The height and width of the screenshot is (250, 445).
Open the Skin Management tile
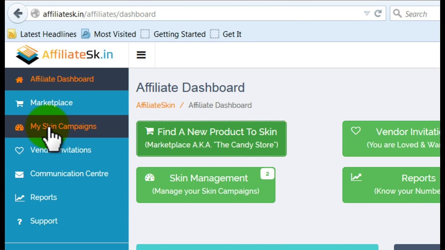point(206,185)
